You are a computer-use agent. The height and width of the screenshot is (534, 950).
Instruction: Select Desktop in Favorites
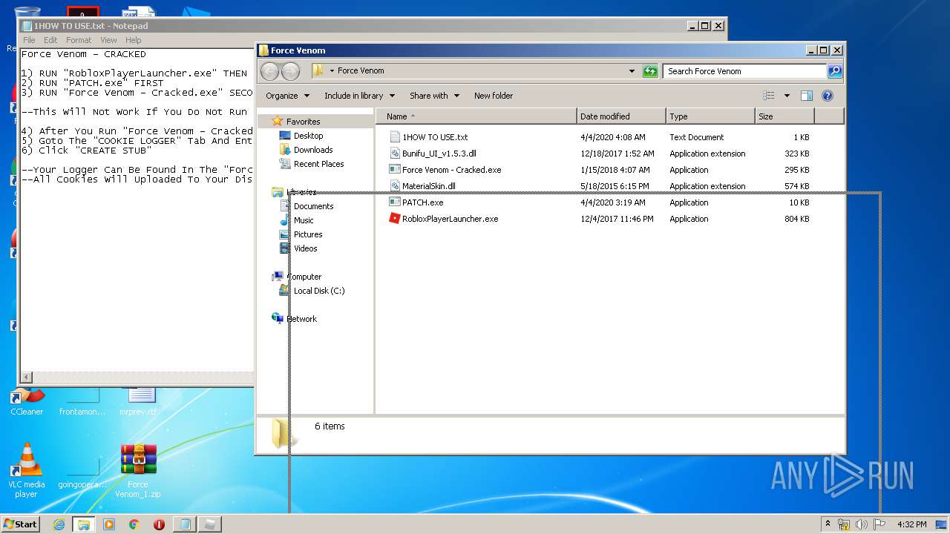click(308, 136)
